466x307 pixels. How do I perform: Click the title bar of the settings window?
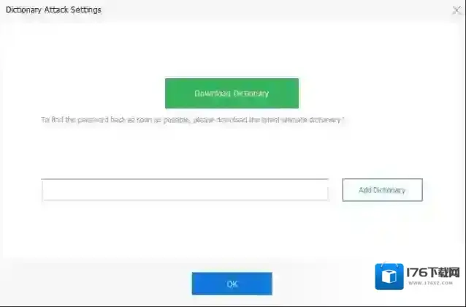(x=233, y=10)
